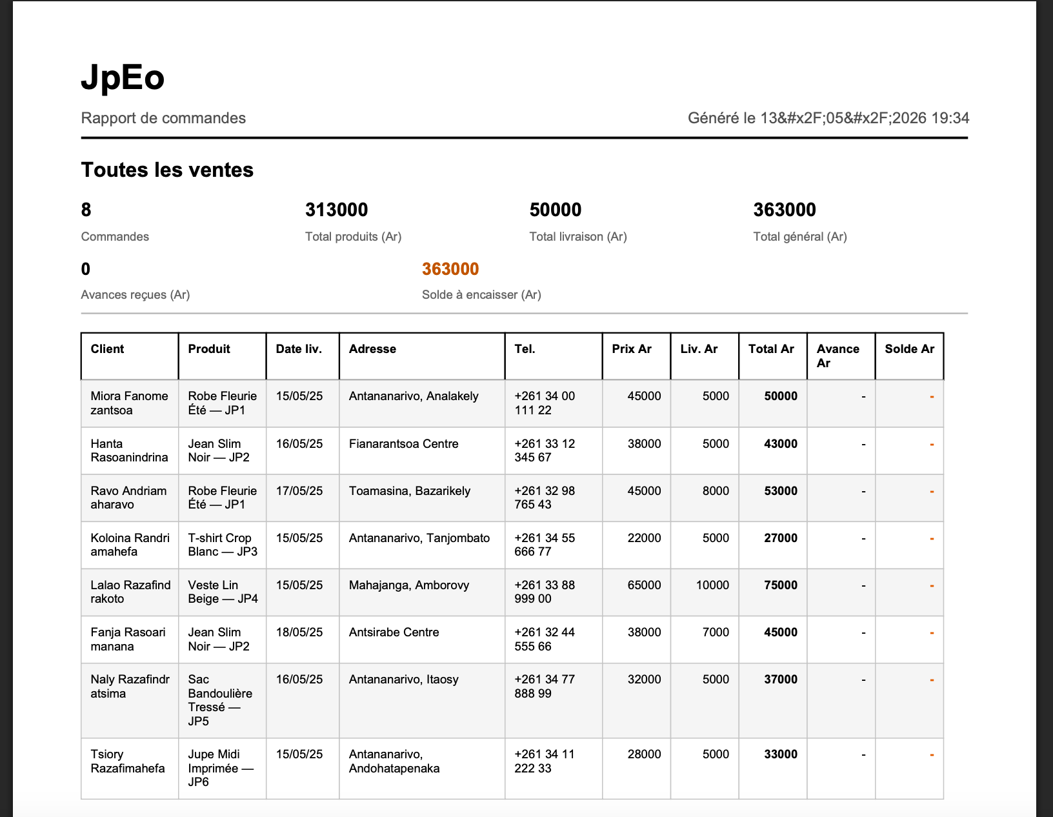
Task: Click the "Liv. Ar" column header
Action: [x=705, y=356]
